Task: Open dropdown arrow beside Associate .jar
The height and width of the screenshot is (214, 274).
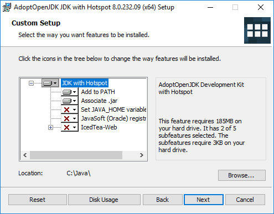Action: (x=74, y=101)
